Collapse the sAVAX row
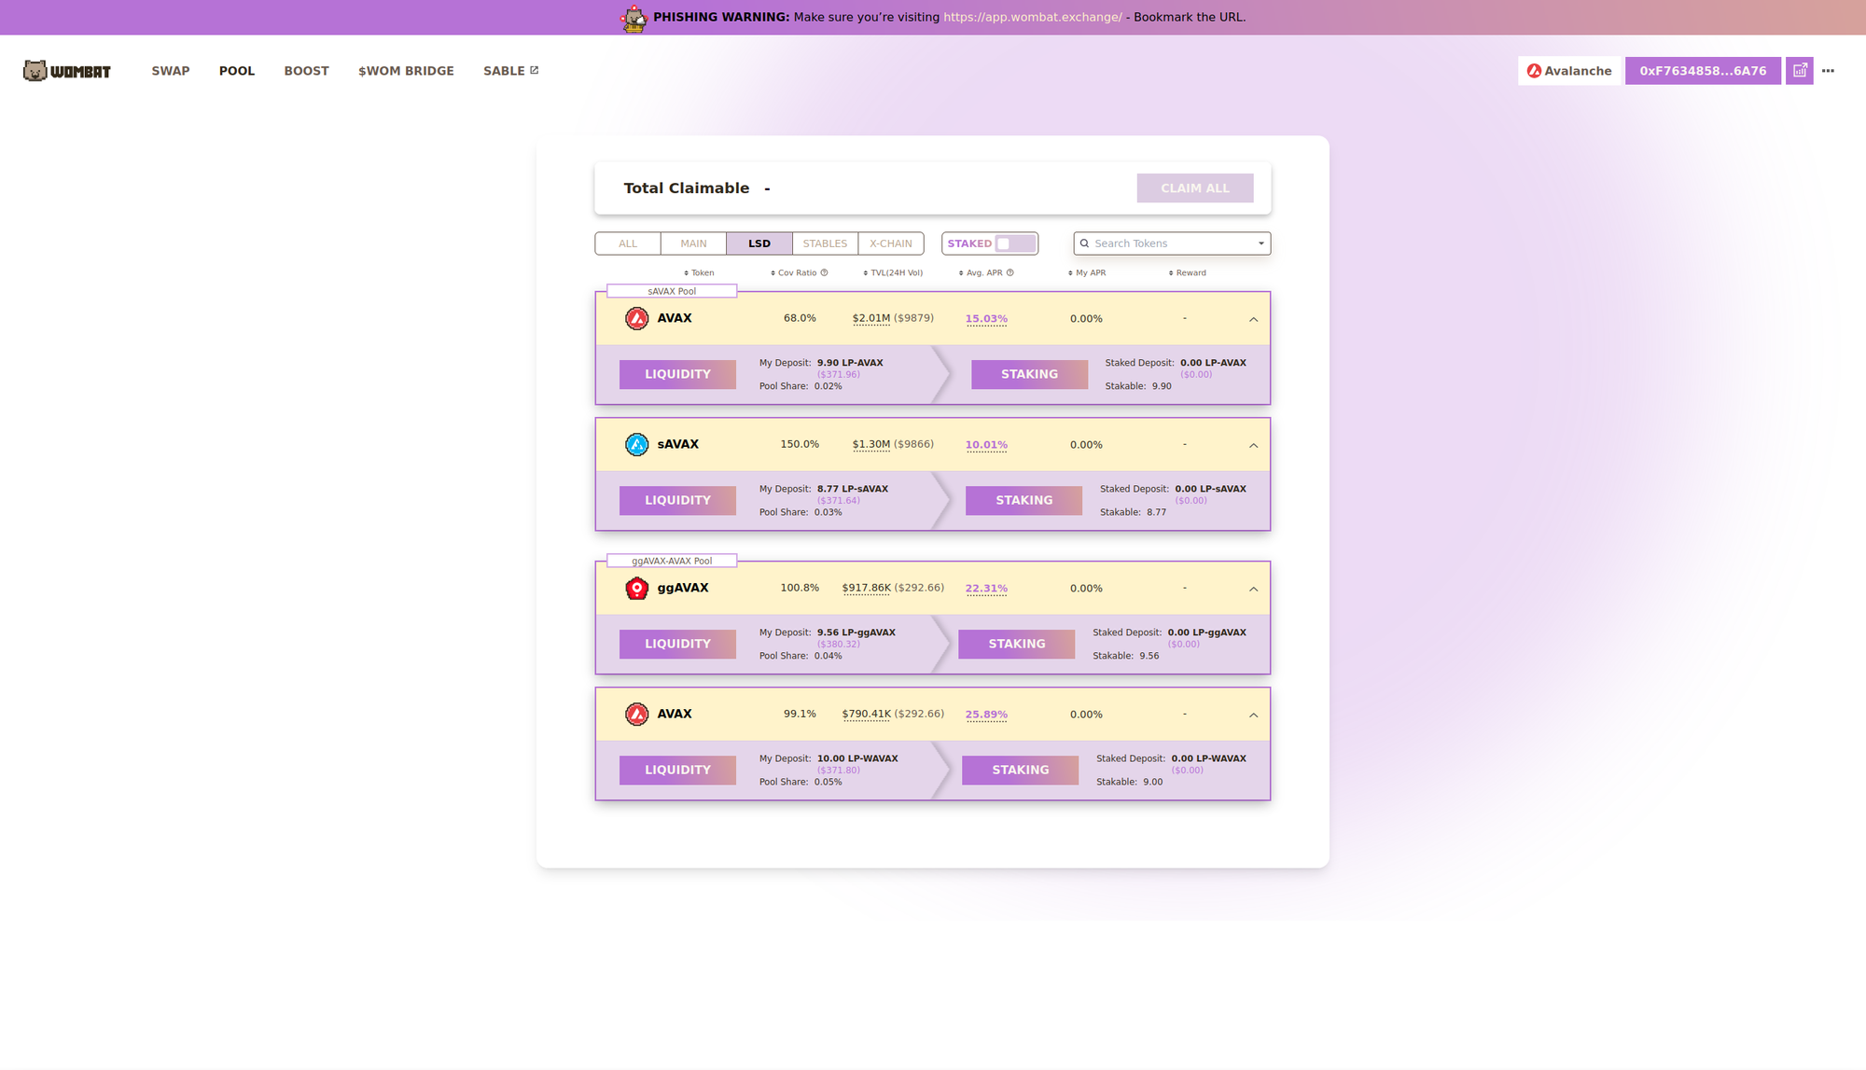1866x1070 pixels. coord(1253,445)
